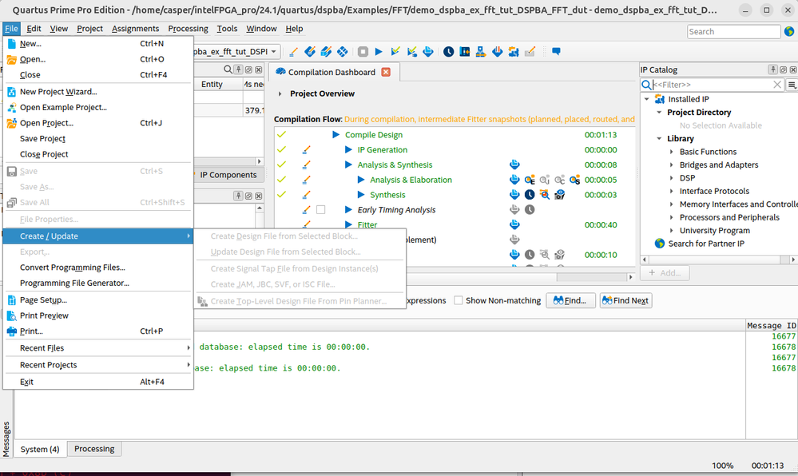Click the Start Compilation play icon in toolbar
Viewport: 798px width, 476px height.
coord(379,52)
